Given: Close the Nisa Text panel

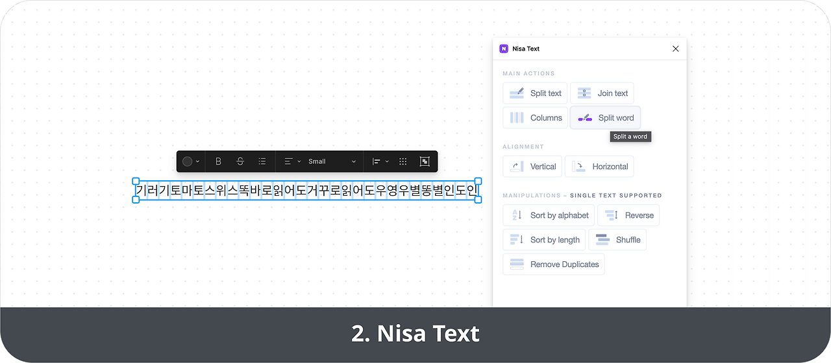Looking at the screenshot, I should pyautogui.click(x=675, y=49).
